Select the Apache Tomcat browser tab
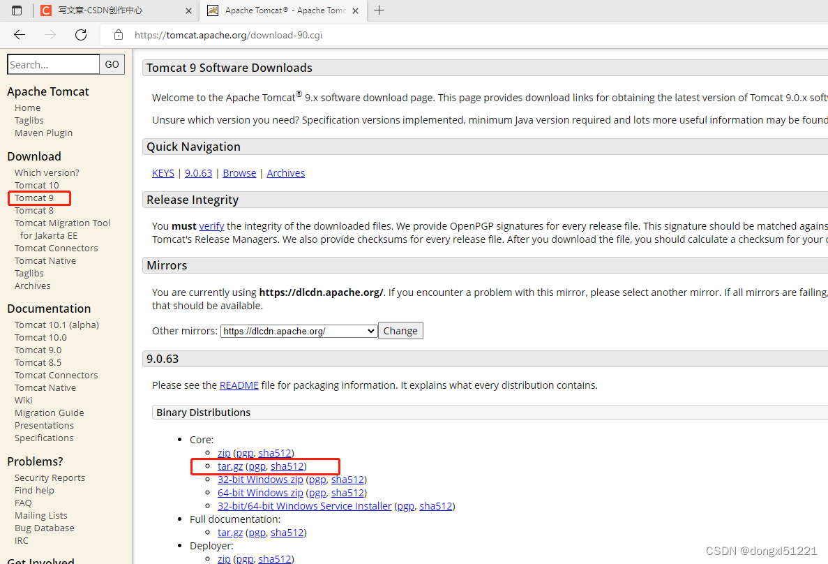 tap(283, 10)
